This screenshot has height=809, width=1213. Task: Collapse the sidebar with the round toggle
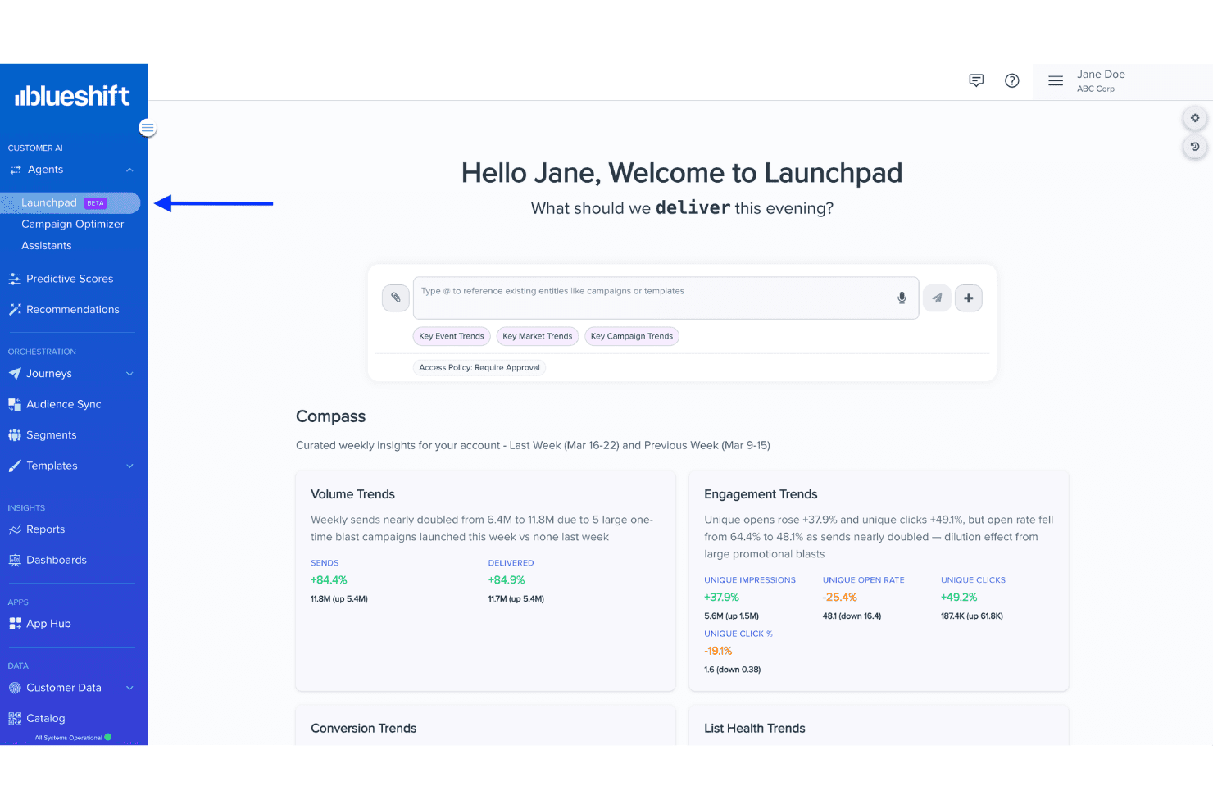tap(148, 128)
